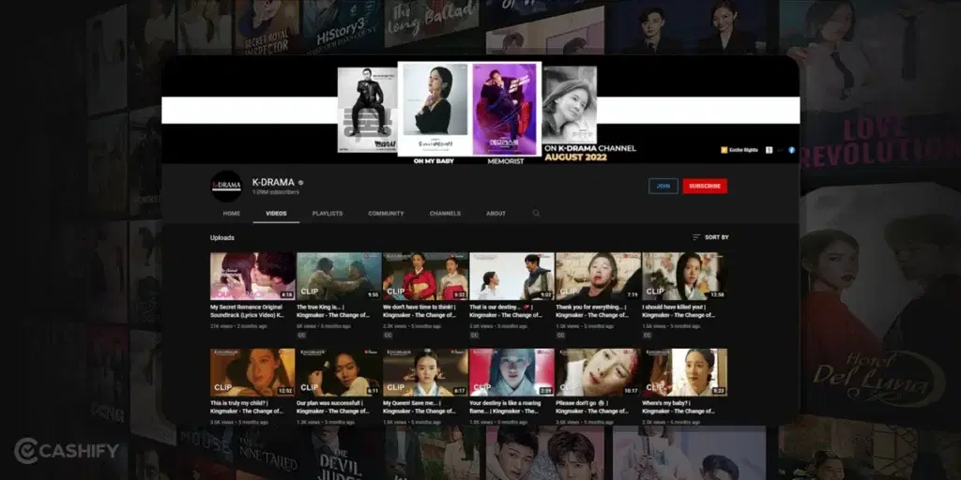The image size is (961, 480).
Task: Open the Facebook link icon on banner
Action: pos(791,150)
